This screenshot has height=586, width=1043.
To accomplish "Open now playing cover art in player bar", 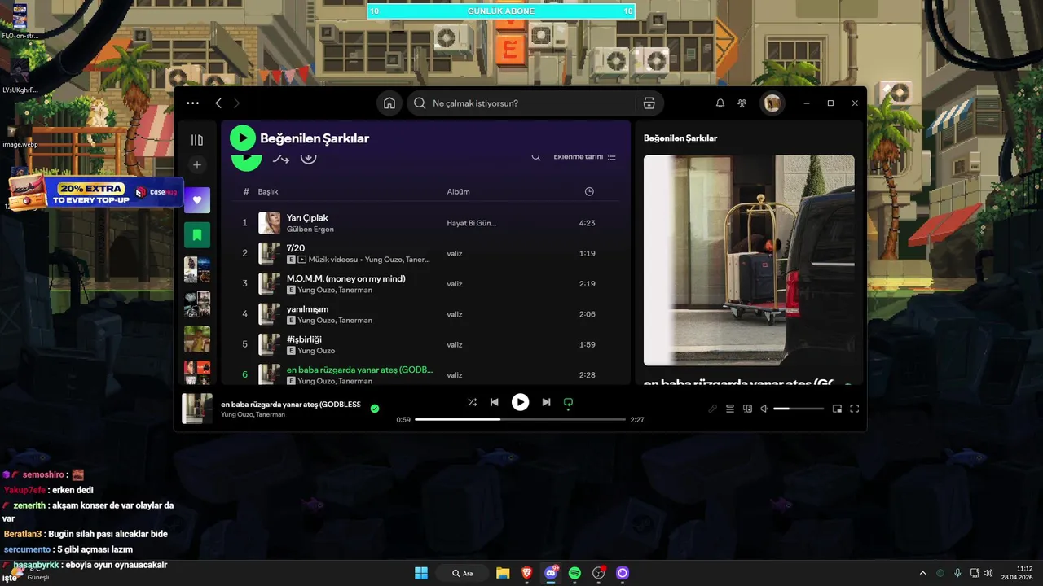I will click(x=197, y=409).
